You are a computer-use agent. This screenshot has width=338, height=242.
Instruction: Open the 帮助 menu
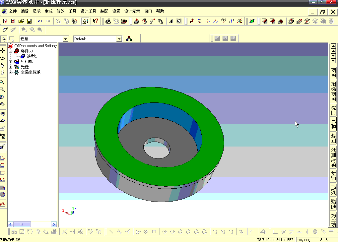pos(160,11)
